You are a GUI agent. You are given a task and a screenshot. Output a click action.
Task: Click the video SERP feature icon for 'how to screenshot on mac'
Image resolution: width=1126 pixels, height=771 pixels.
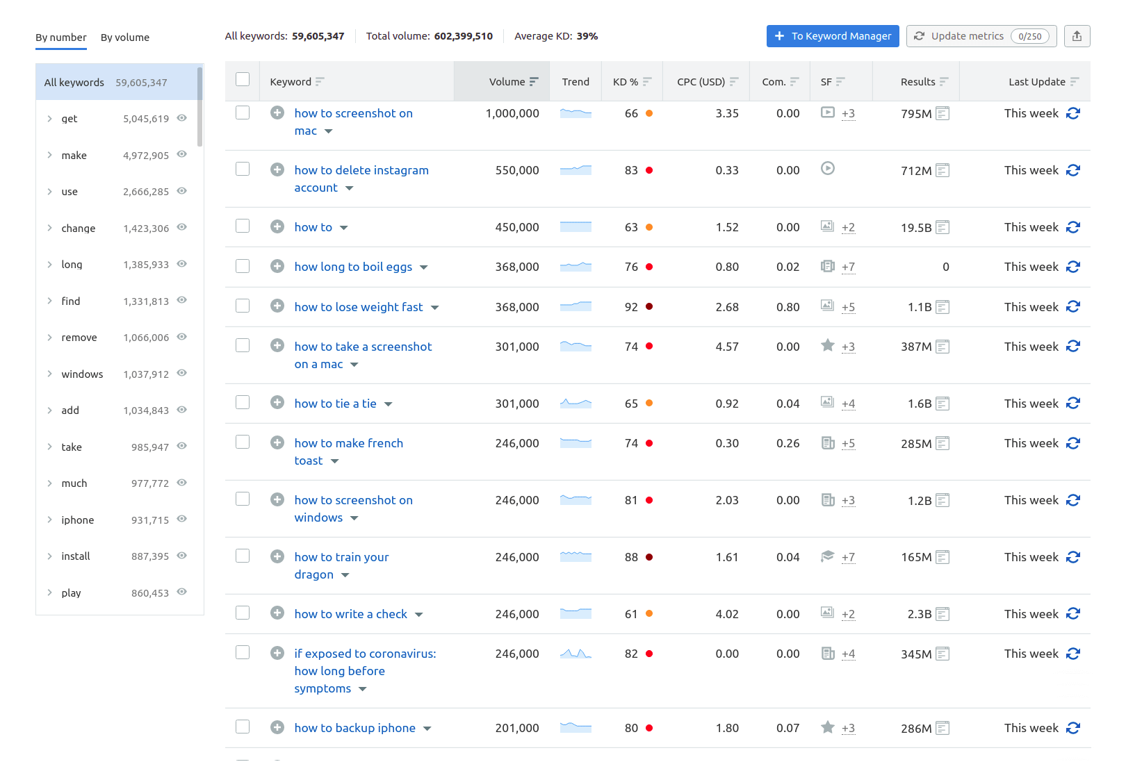(x=827, y=113)
